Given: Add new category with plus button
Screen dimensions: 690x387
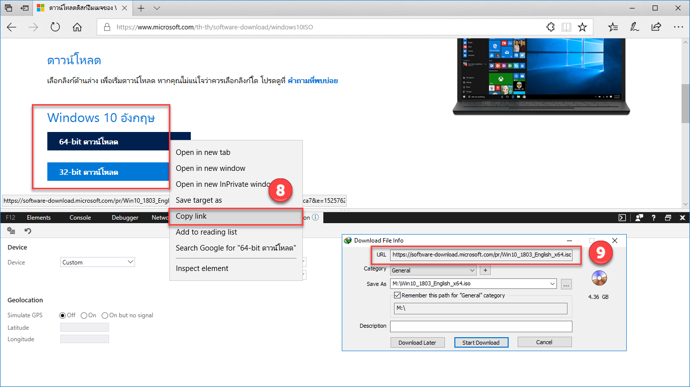Looking at the screenshot, I should pyautogui.click(x=485, y=270).
